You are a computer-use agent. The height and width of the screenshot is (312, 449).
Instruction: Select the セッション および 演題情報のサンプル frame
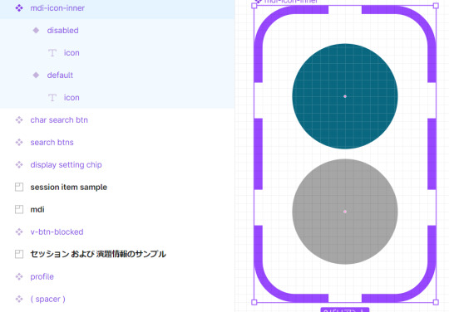[117, 254]
